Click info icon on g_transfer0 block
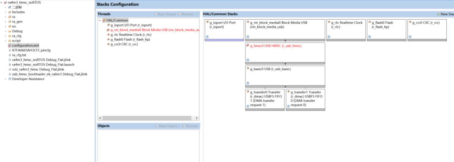This screenshot has width=454, height=162. [248, 106]
